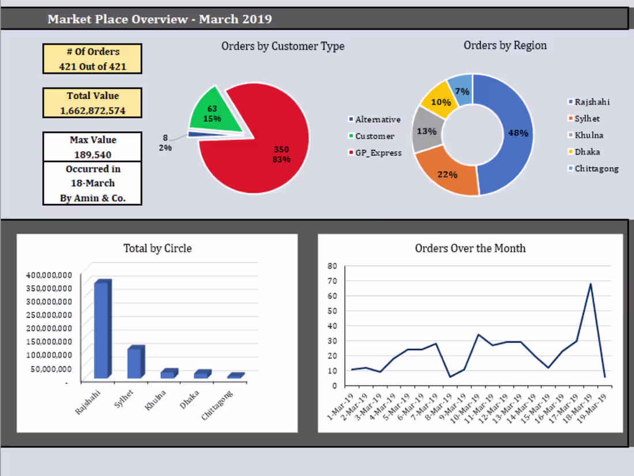Click the Chittagong bar in Total by Circle
This screenshot has width=634, height=476.
tap(235, 376)
